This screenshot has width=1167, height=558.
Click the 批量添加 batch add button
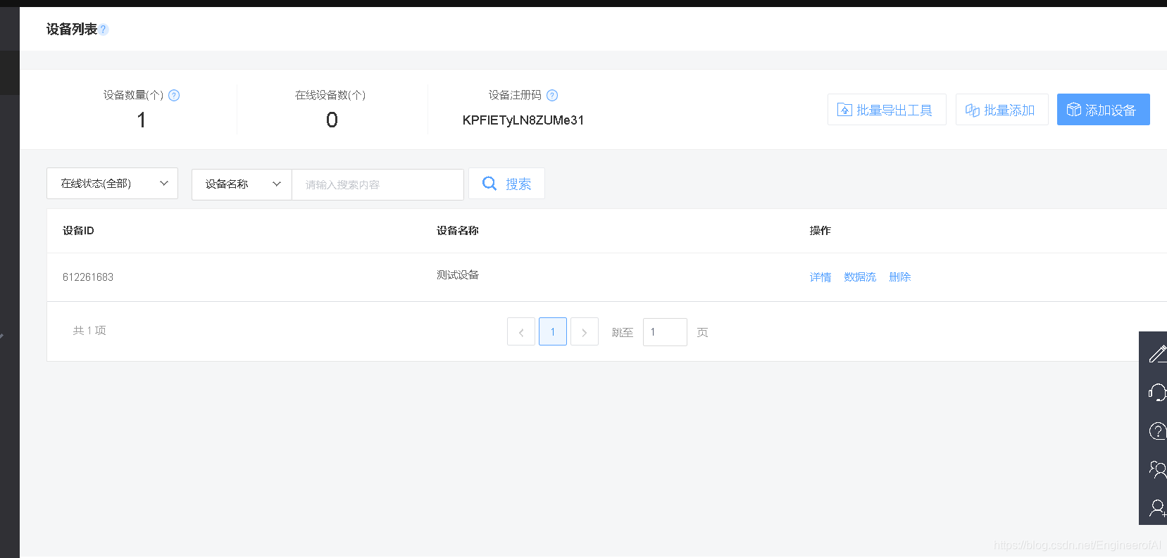point(1001,110)
